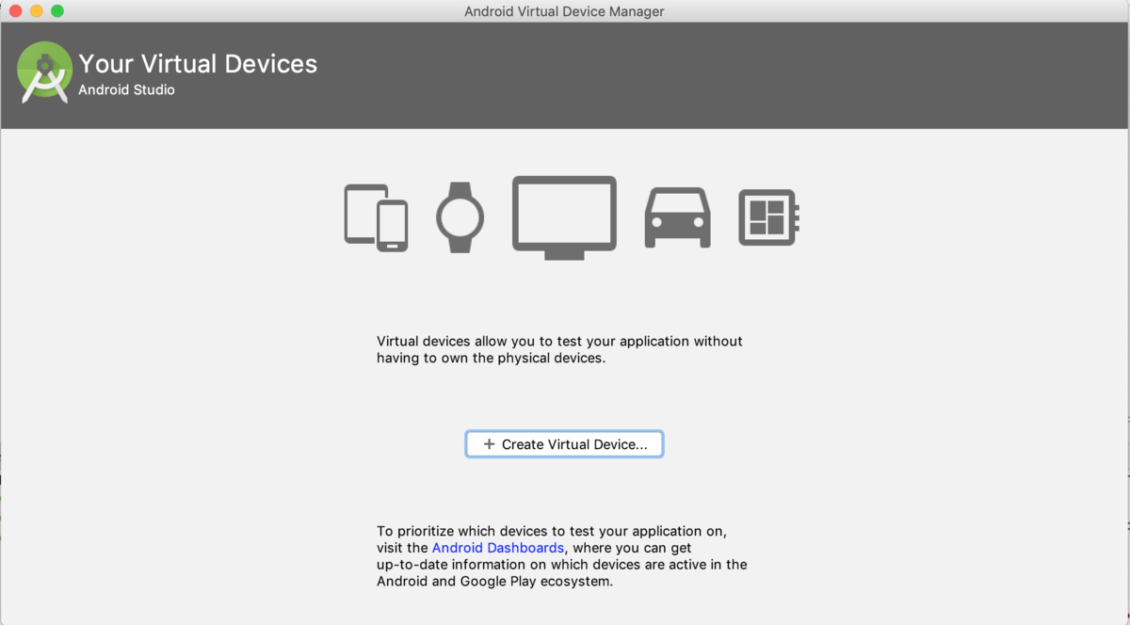Screen dimensions: 1130x625
Task: Click the Your Virtual Devices heading
Action: click(198, 64)
